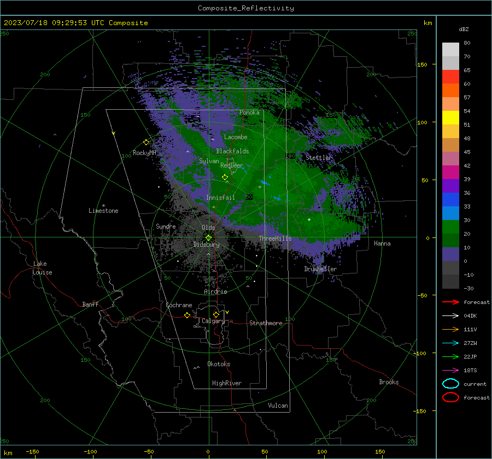Click the Hanna city label

[x=382, y=243]
